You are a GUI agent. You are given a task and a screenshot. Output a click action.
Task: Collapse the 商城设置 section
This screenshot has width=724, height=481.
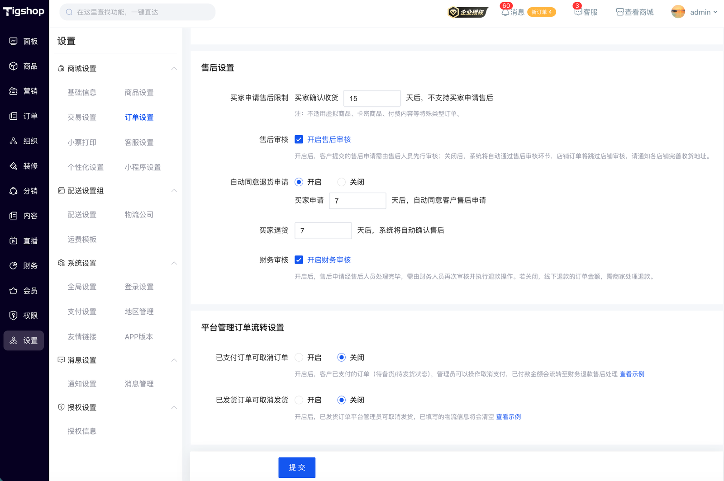coord(174,69)
